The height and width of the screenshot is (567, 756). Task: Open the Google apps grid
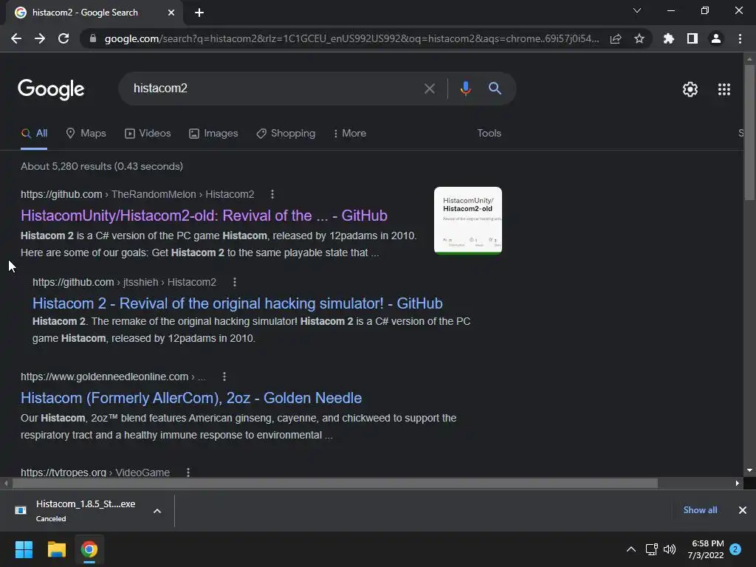click(x=724, y=89)
